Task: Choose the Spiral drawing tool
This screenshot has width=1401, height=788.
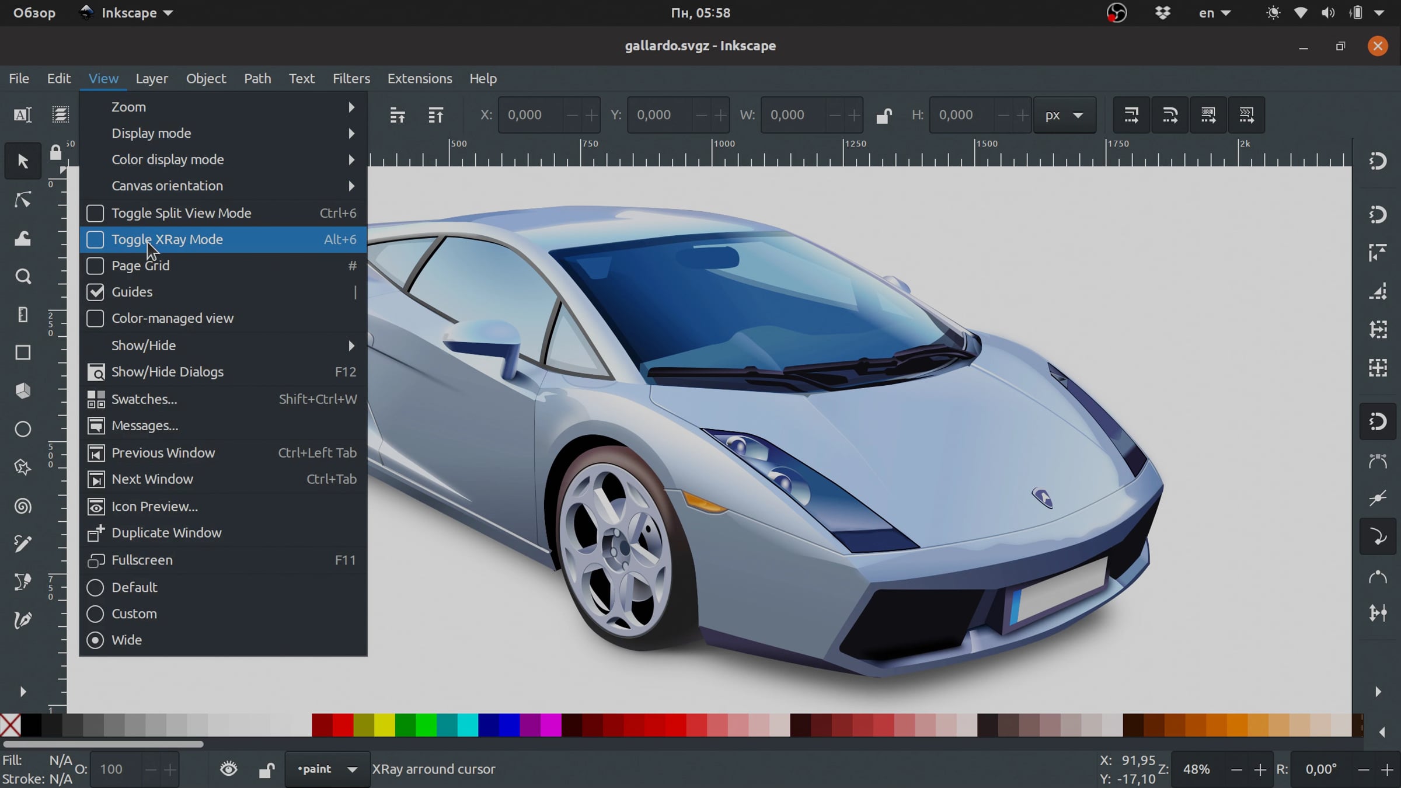Action: click(x=23, y=506)
